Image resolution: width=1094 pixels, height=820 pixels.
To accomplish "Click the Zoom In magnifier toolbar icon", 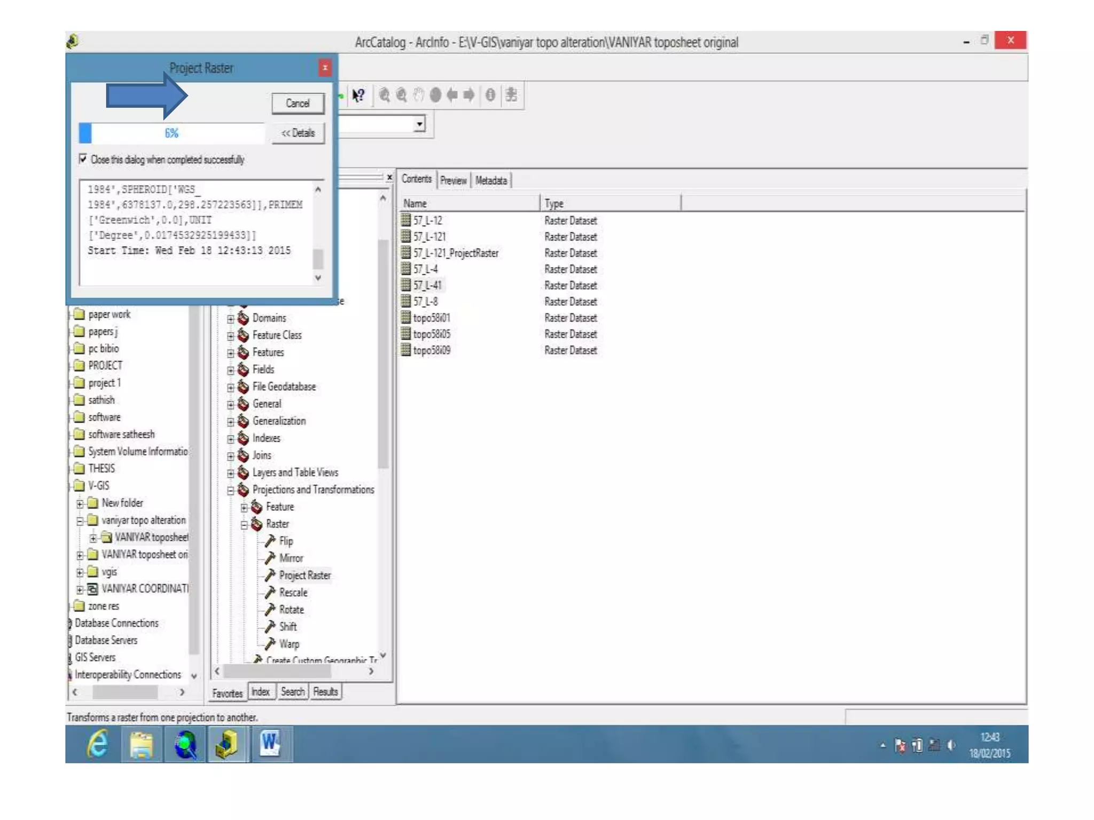I will click(x=384, y=96).
